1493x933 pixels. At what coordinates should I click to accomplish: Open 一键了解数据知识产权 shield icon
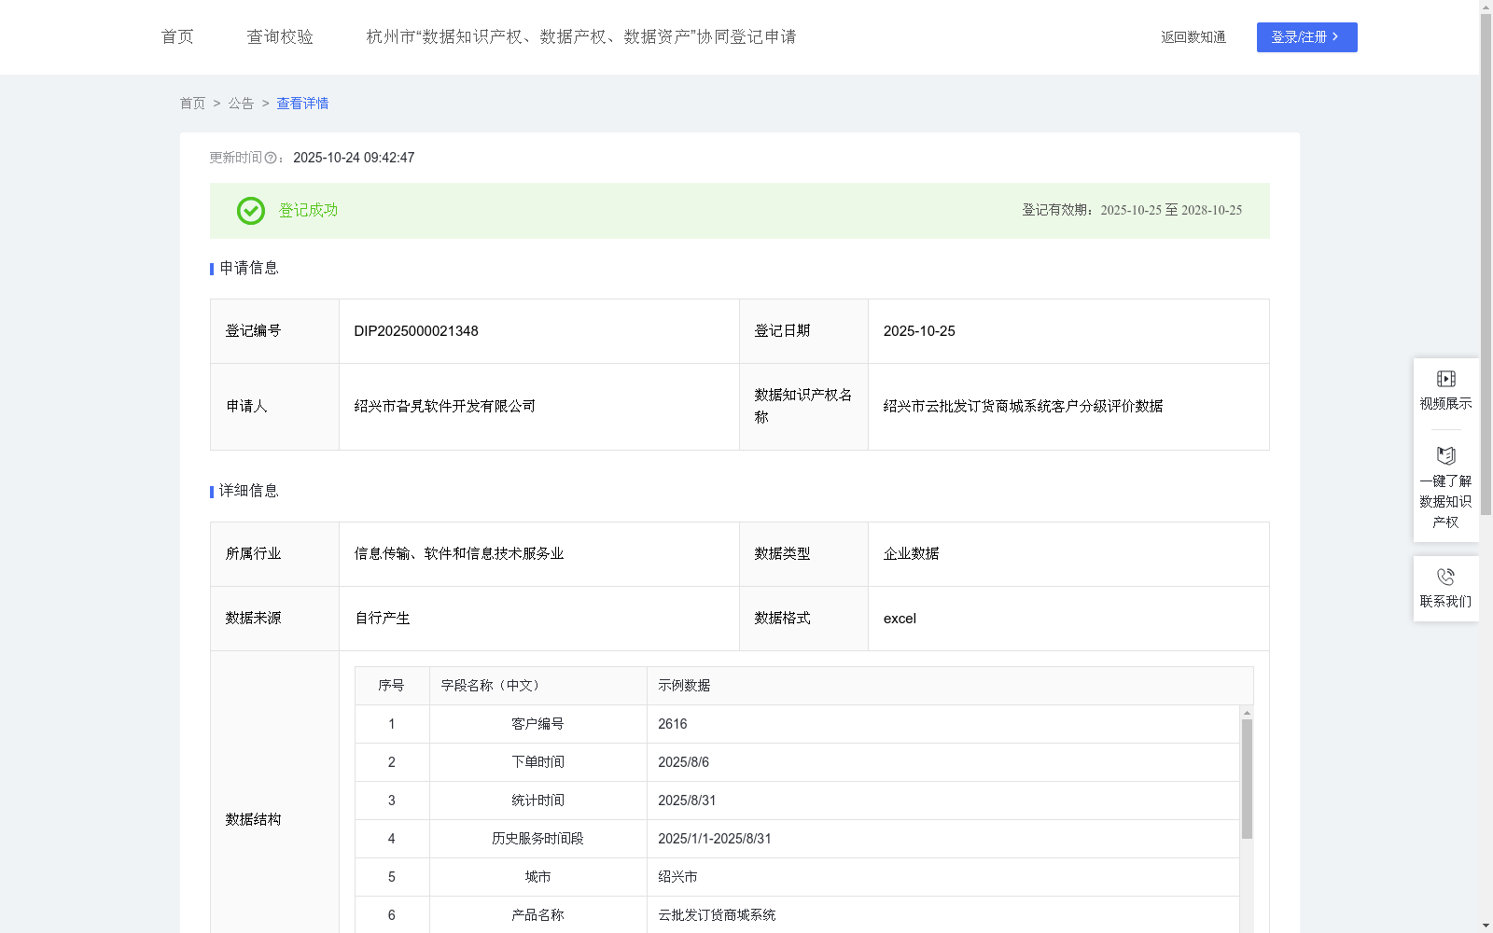pos(1445,455)
